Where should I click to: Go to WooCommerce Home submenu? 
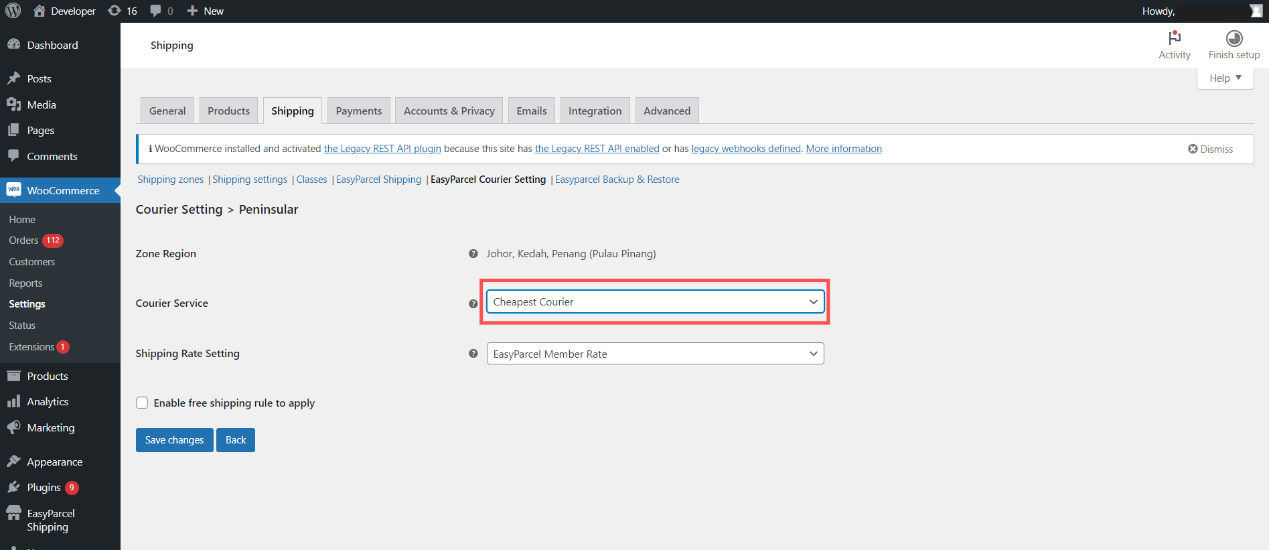pyautogui.click(x=22, y=220)
